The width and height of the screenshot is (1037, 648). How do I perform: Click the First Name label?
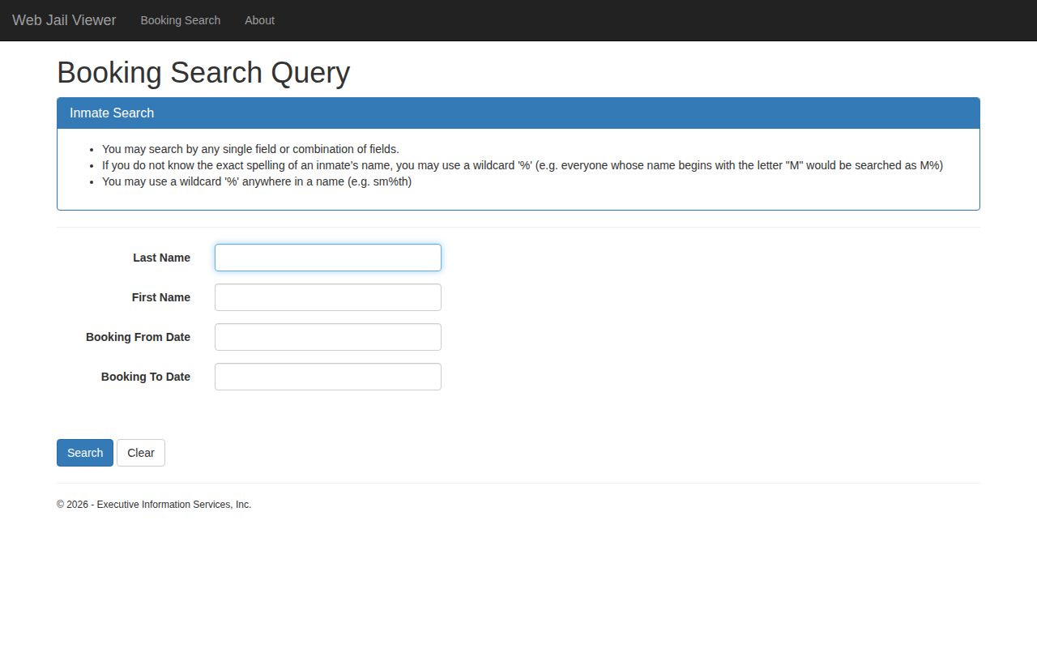pos(161,297)
